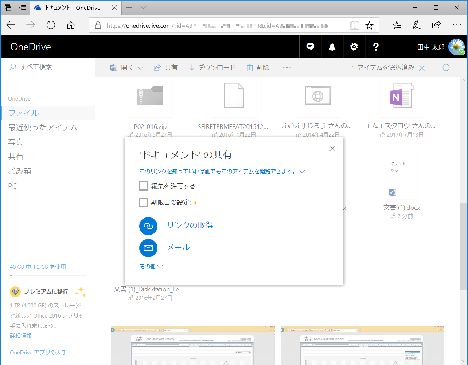Image resolution: width=468 pixels, height=365 pixels.
Task: Click the 削除 trash can icon
Action: point(250,67)
